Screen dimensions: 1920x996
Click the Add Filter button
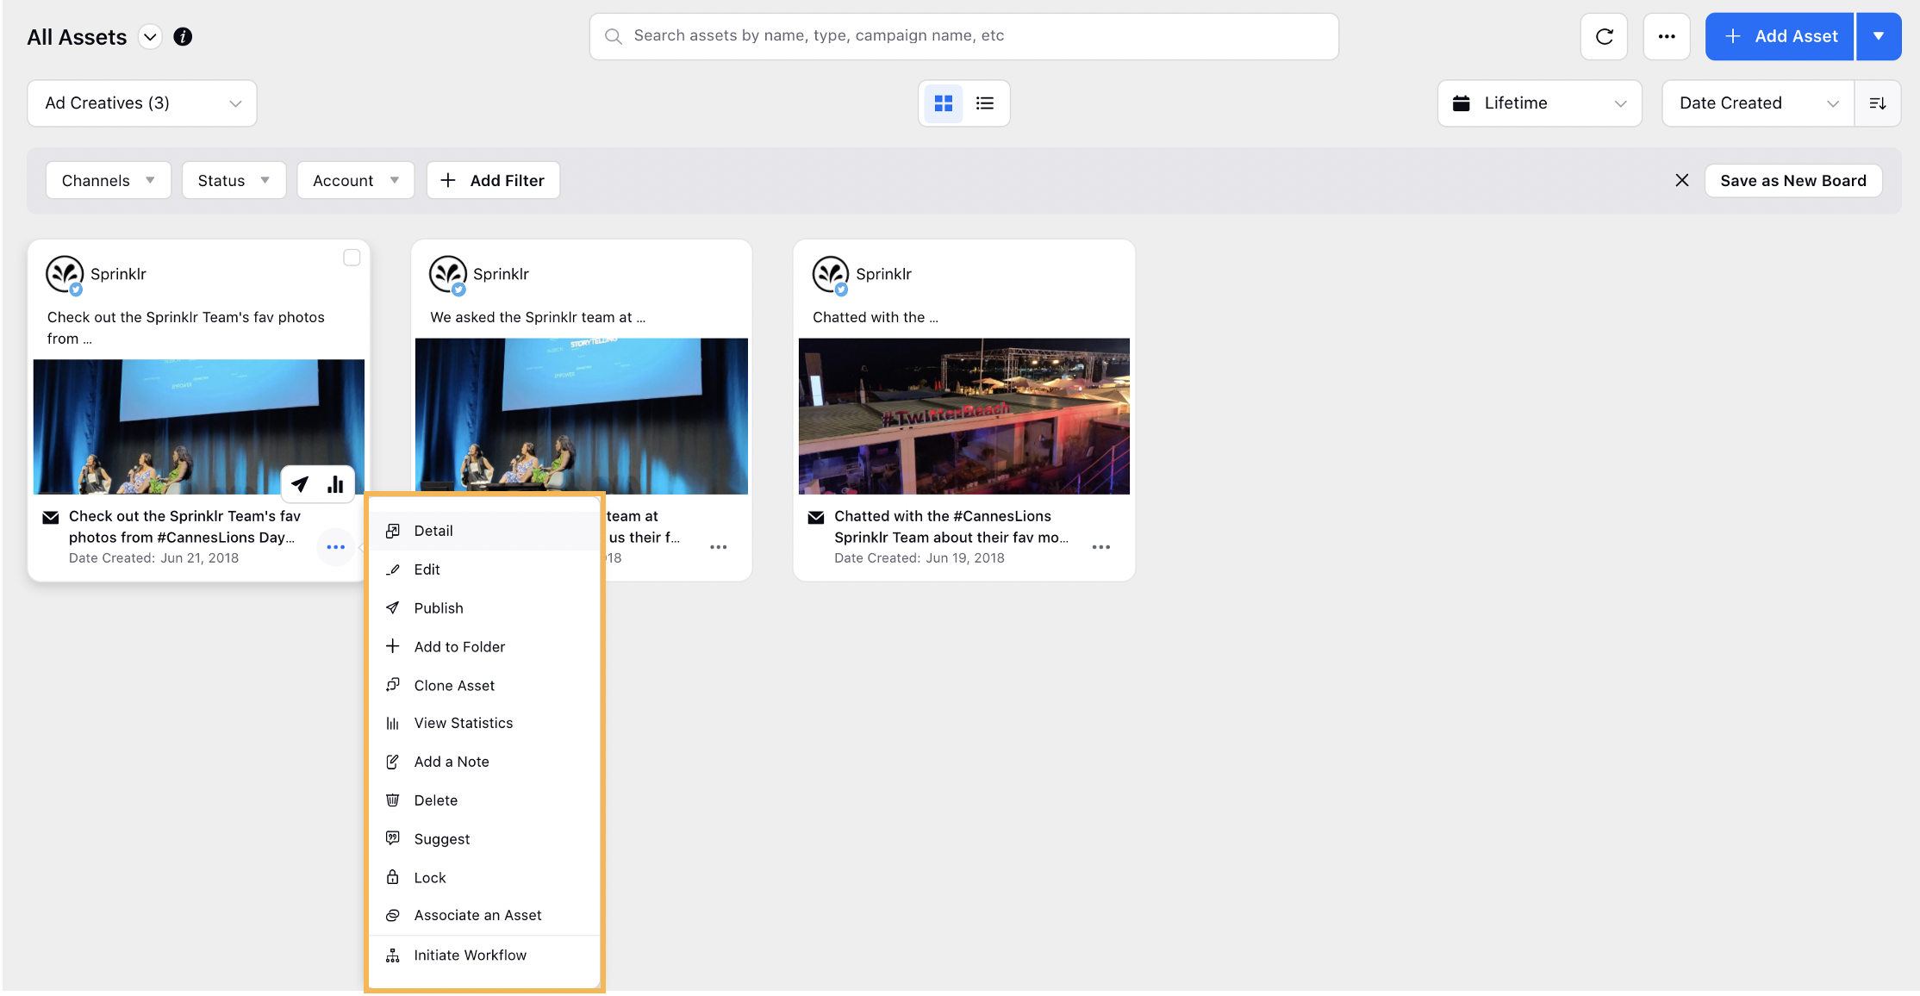[x=493, y=180]
